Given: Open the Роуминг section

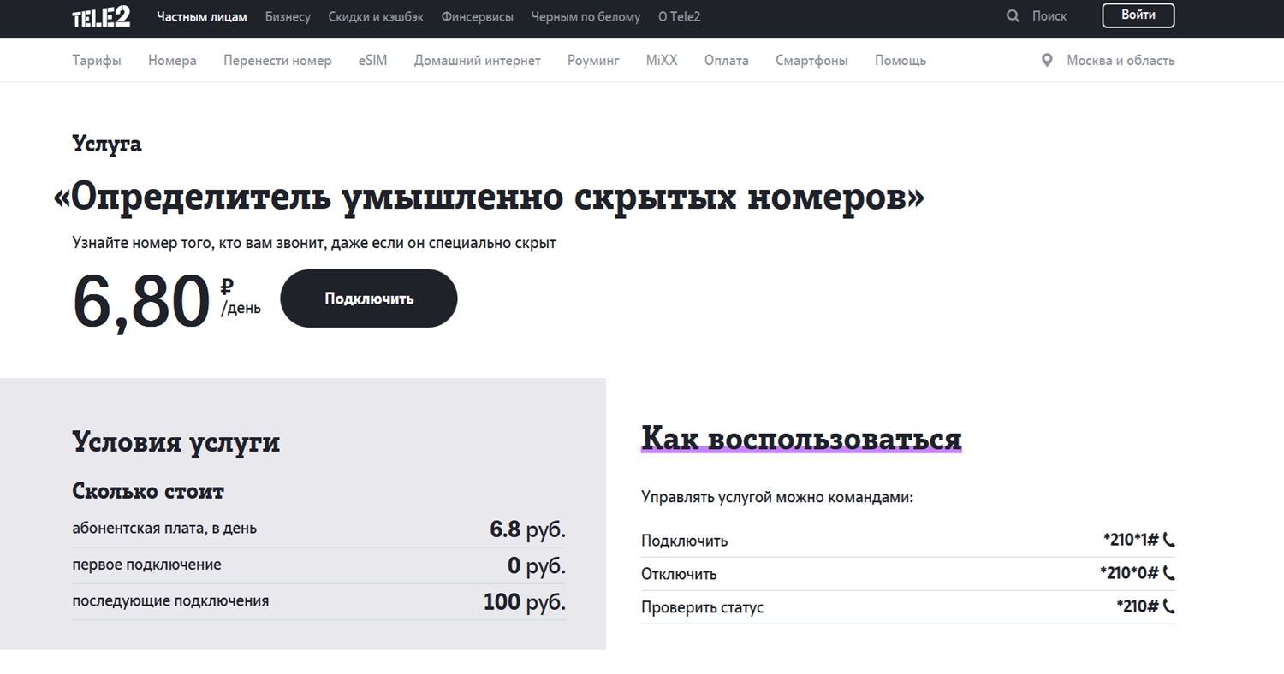Looking at the screenshot, I should coord(593,61).
